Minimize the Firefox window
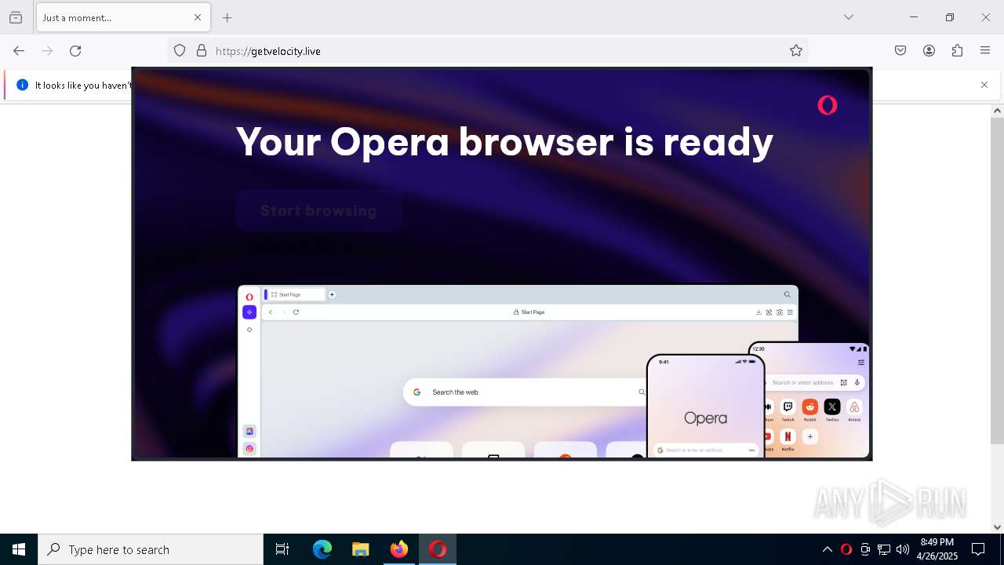Image resolution: width=1004 pixels, height=565 pixels. coord(914,17)
